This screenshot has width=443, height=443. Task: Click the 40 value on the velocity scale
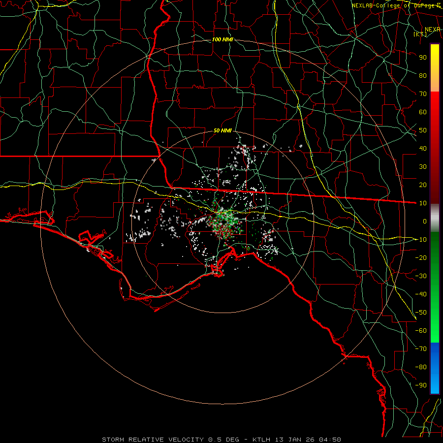(x=423, y=149)
